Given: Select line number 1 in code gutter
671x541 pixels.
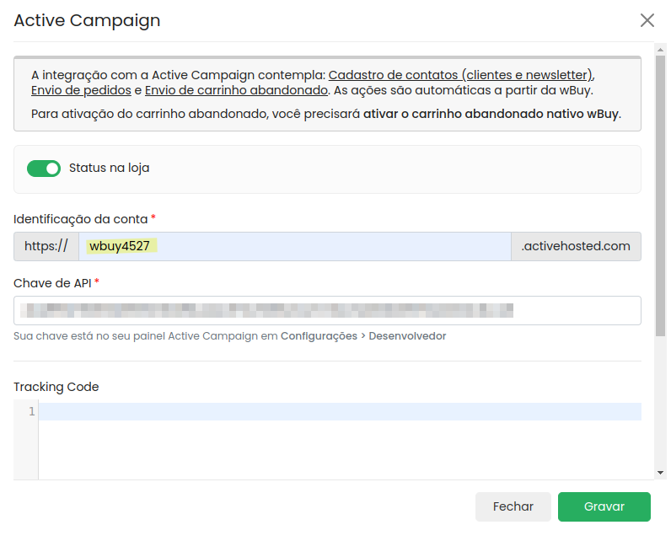Looking at the screenshot, I should click(x=31, y=412).
